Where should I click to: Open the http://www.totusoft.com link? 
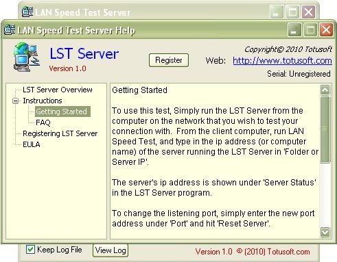point(282,61)
